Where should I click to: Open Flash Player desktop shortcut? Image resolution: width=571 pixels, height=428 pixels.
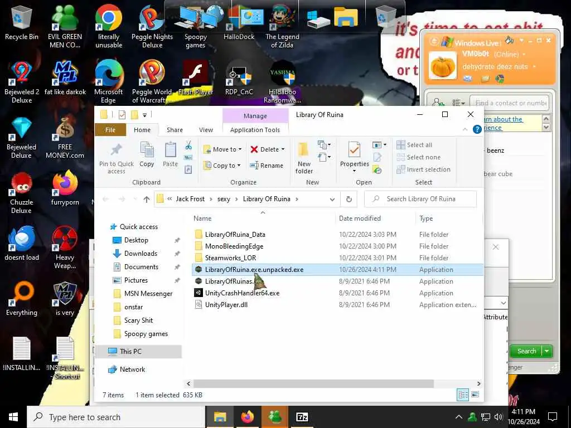click(196, 78)
